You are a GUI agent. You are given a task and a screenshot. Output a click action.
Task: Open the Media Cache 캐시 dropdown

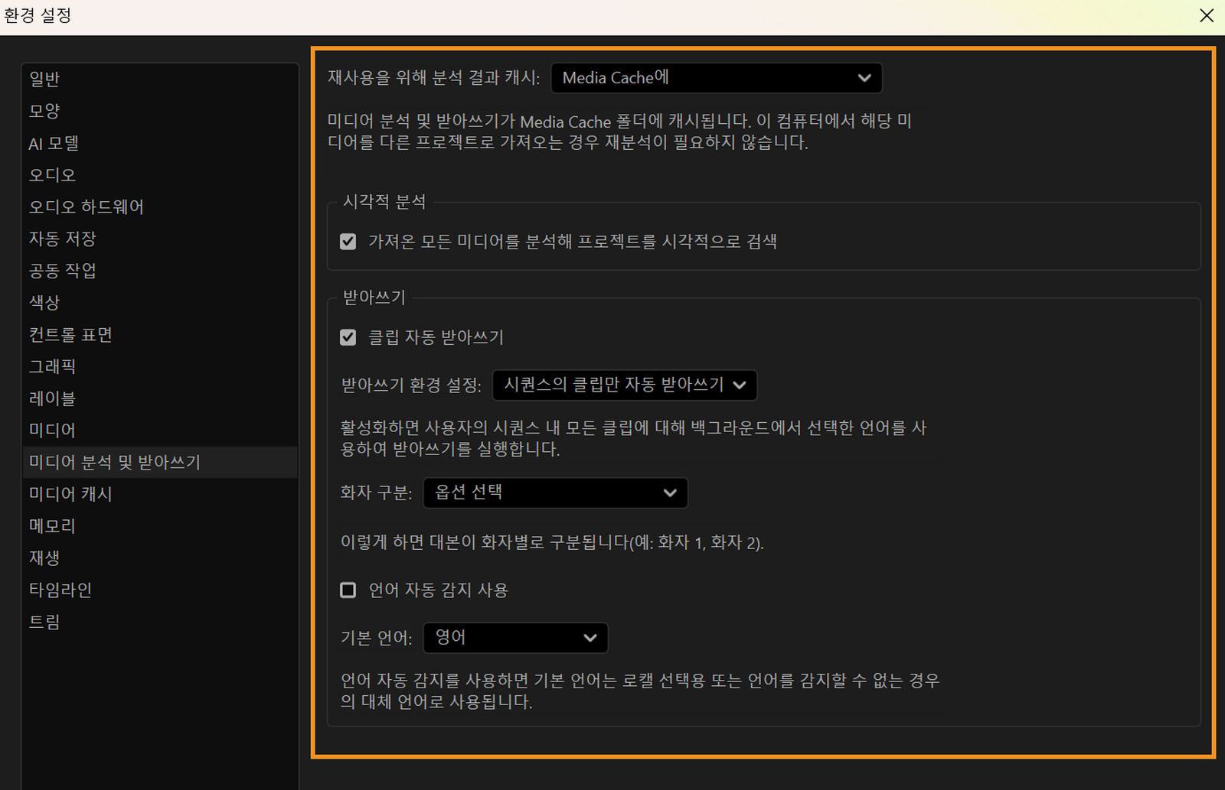point(717,77)
